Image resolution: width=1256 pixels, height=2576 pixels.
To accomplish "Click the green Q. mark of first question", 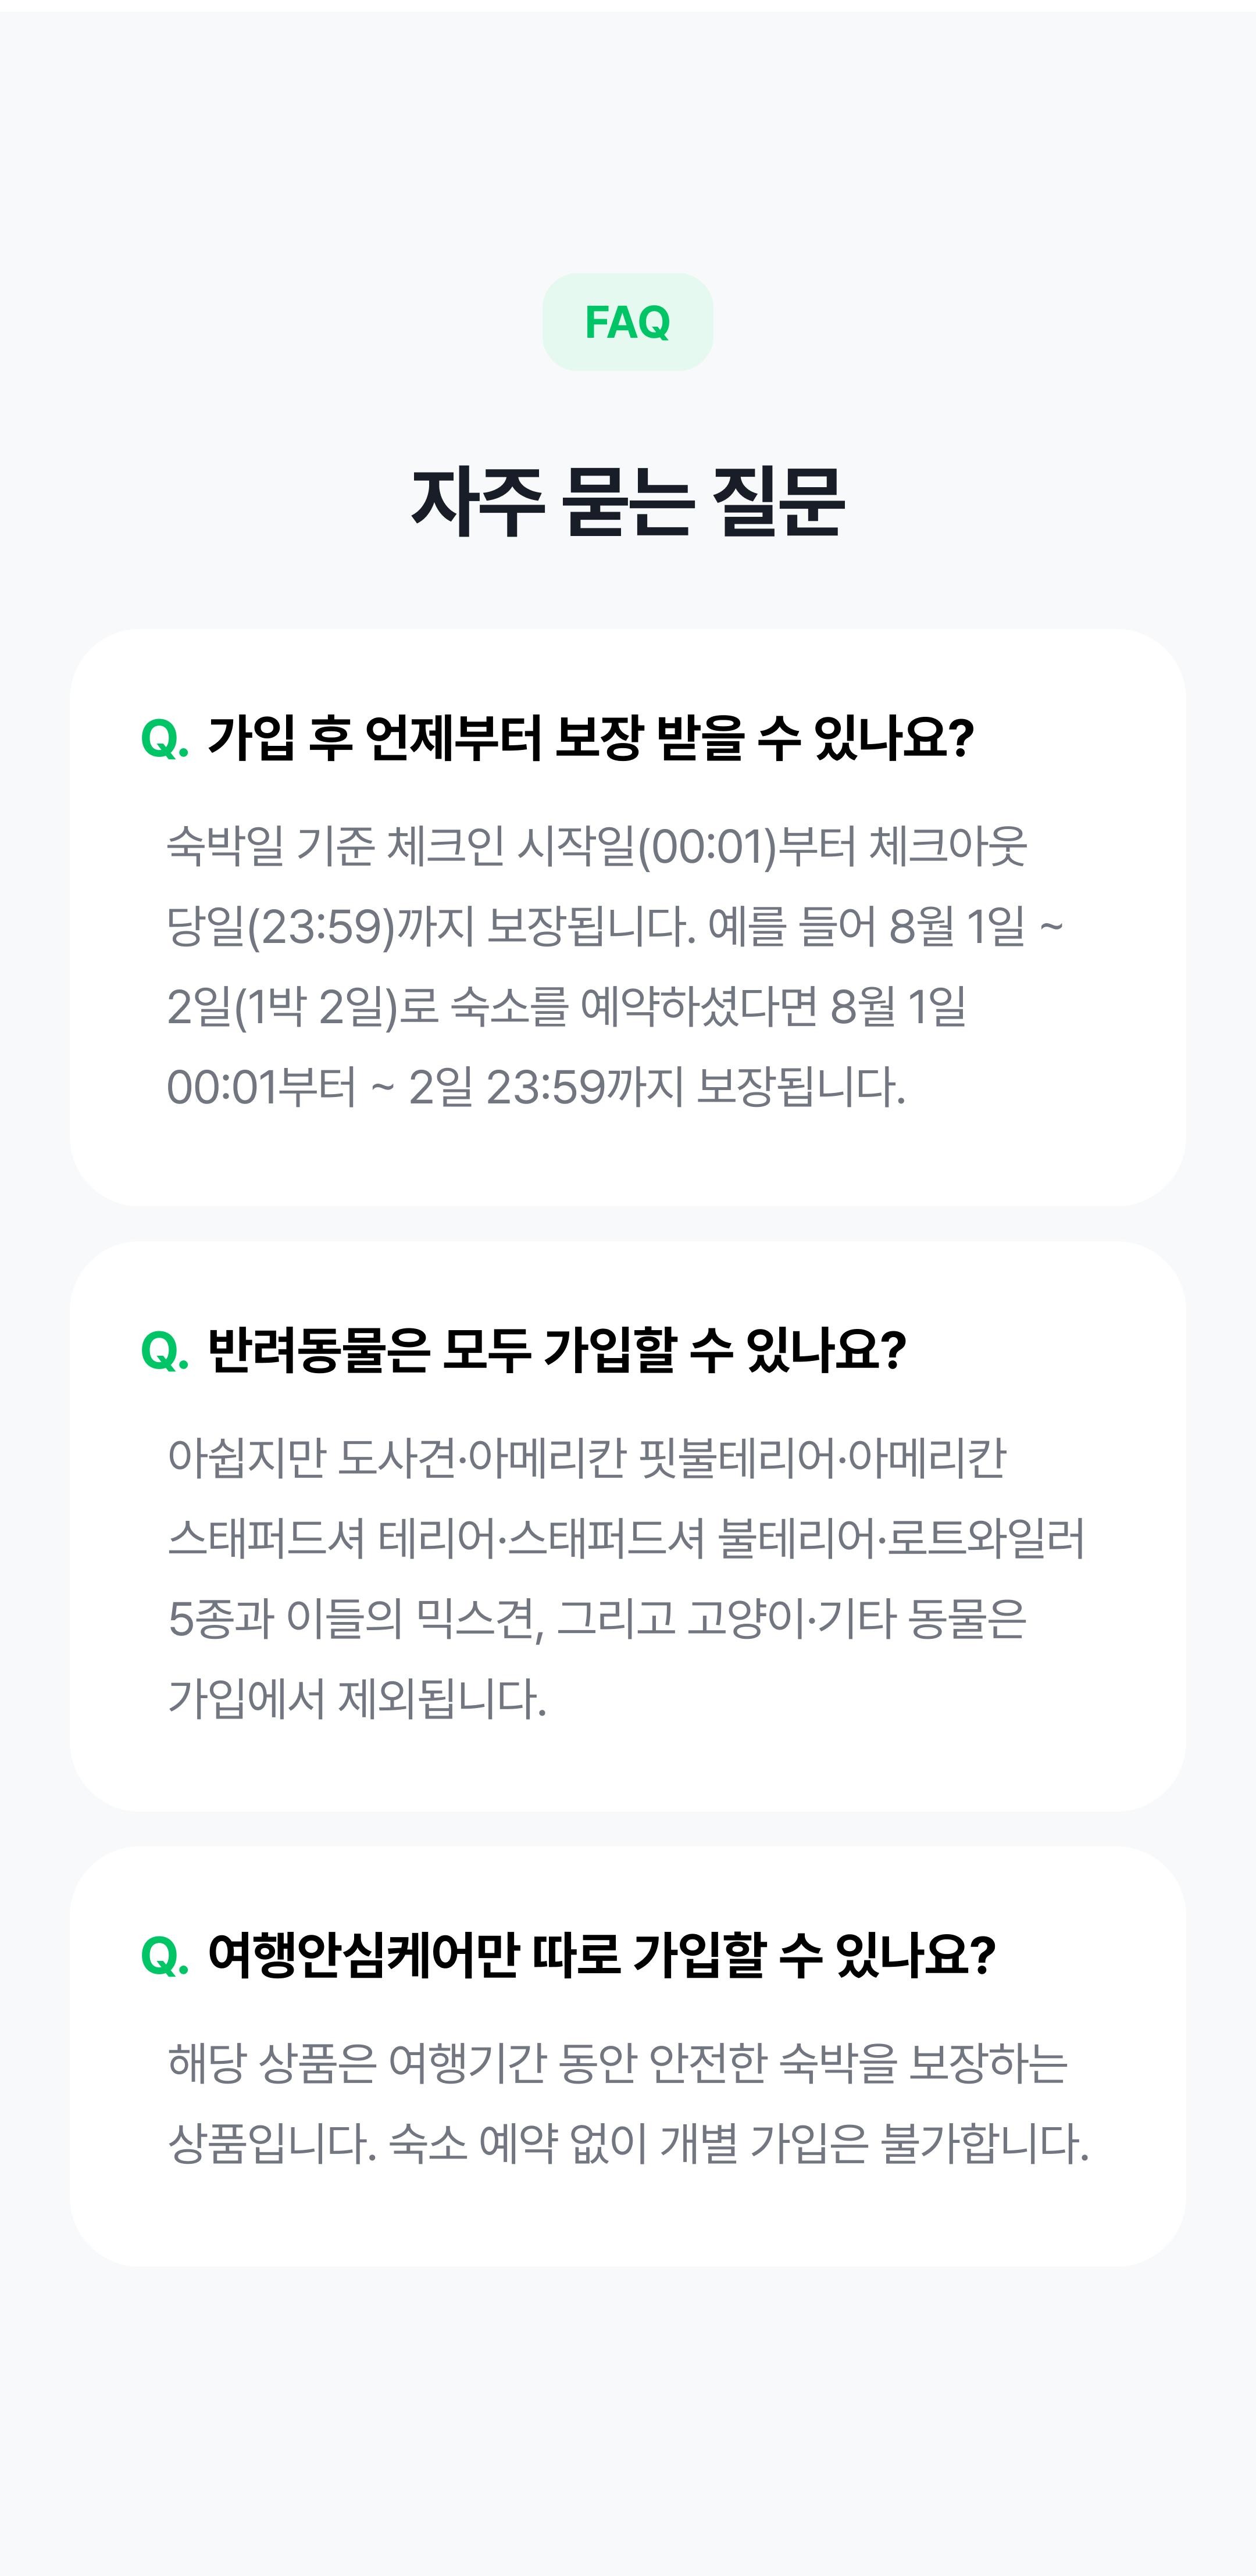I will pyautogui.click(x=165, y=740).
